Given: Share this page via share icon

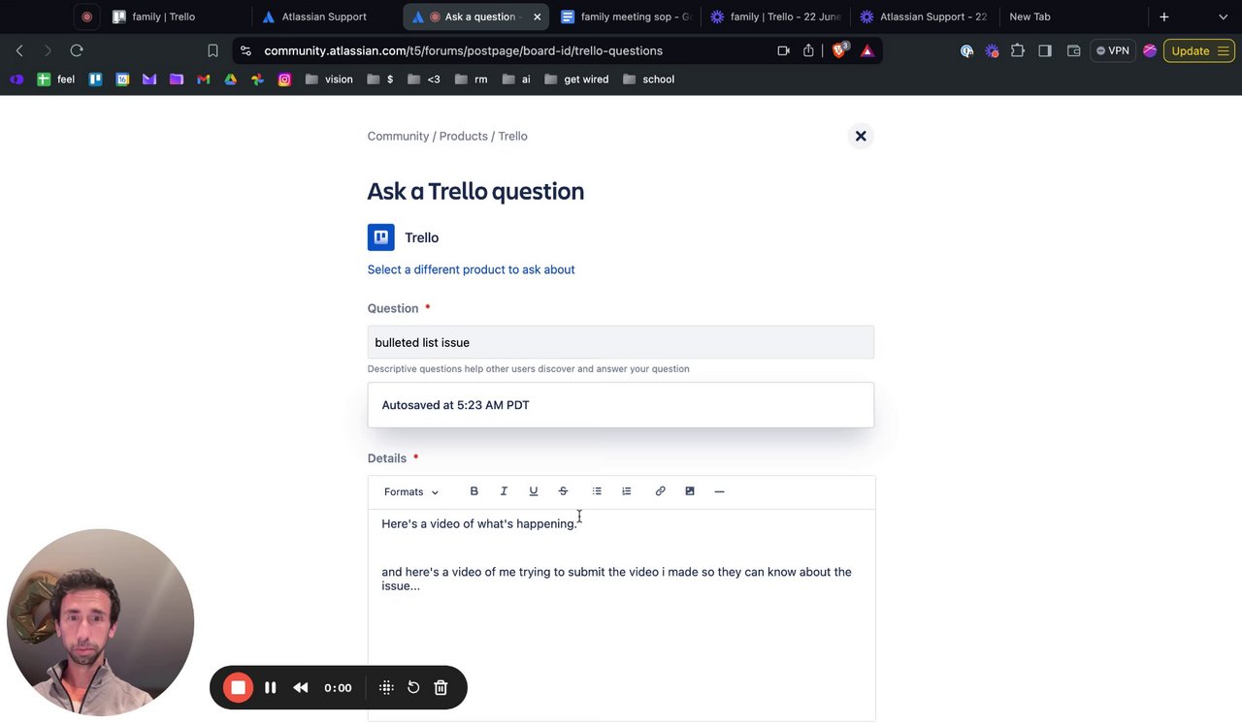Looking at the screenshot, I should pyautogui.click(x=808, y=50).
